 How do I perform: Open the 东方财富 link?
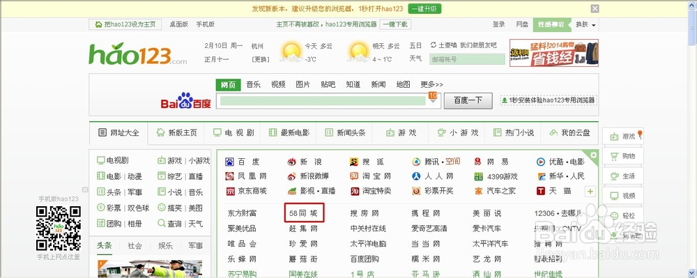pyautogui.click(x=243, y=213)
